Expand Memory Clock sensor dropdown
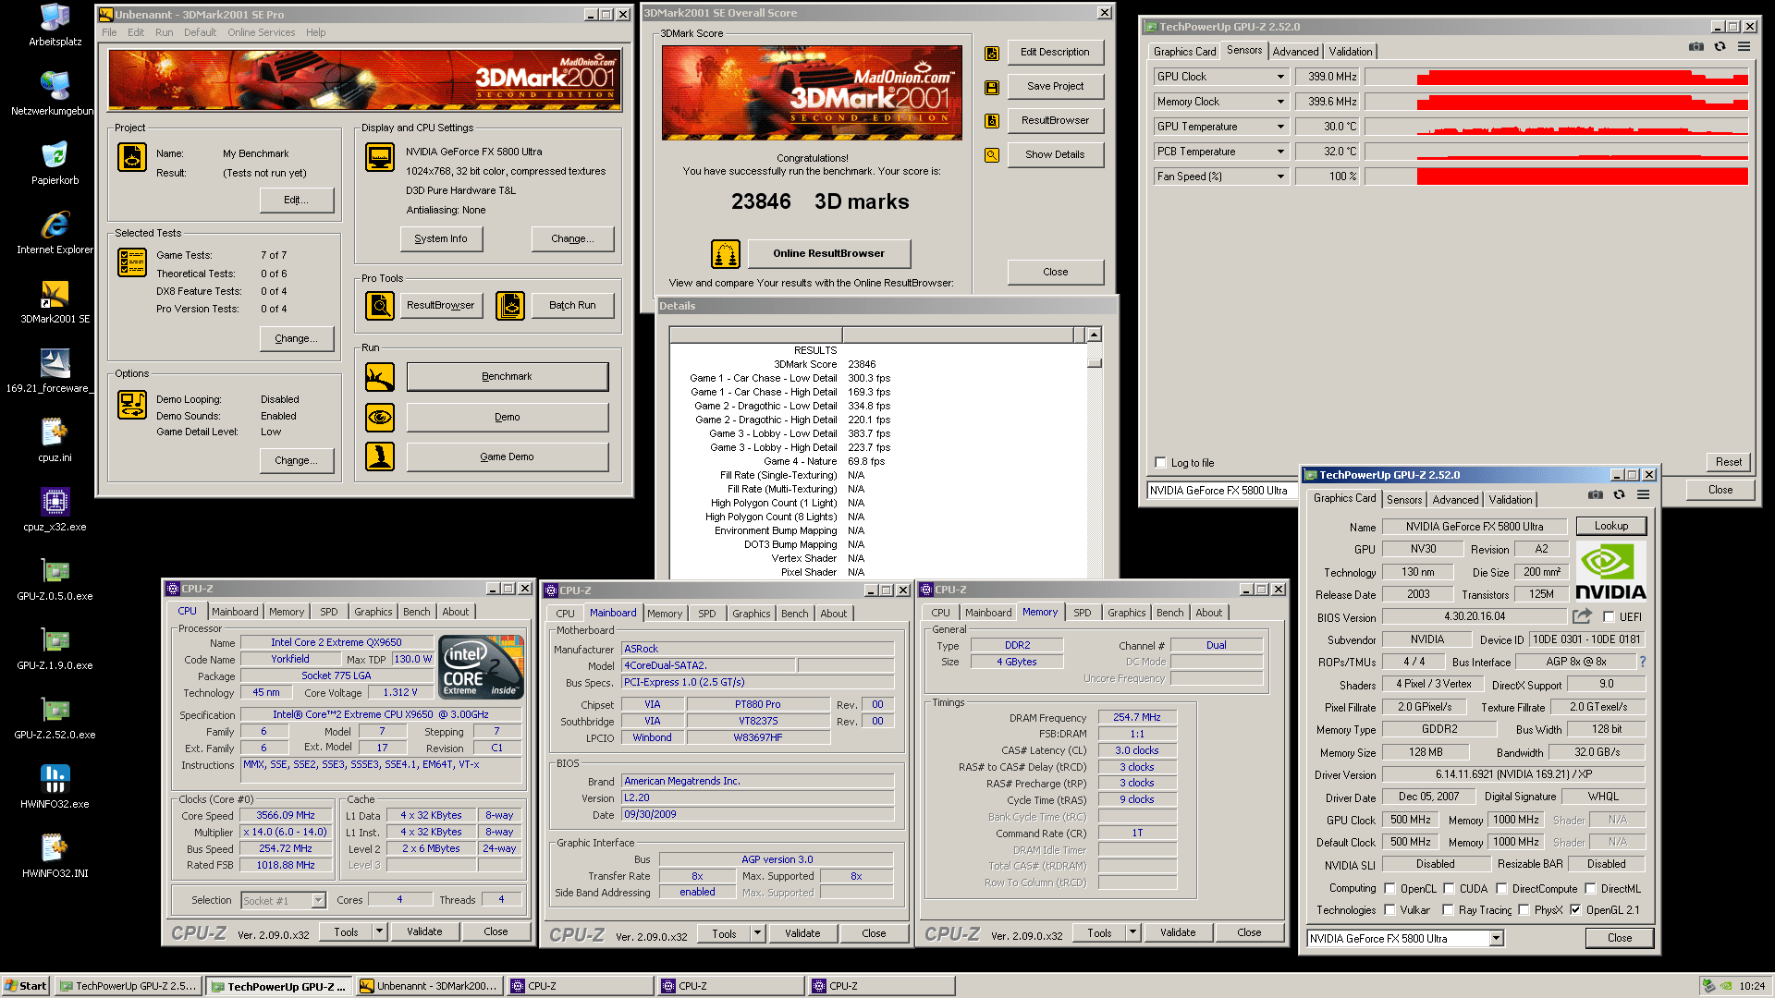The width and height of the screenshot is (1775, 998). pos(1280,102)
